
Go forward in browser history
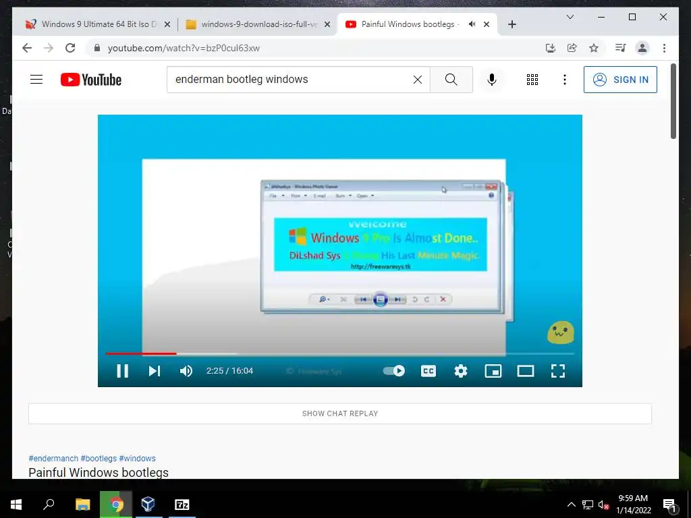coord(49,48)
